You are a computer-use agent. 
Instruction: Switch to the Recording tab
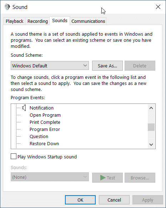37,21
